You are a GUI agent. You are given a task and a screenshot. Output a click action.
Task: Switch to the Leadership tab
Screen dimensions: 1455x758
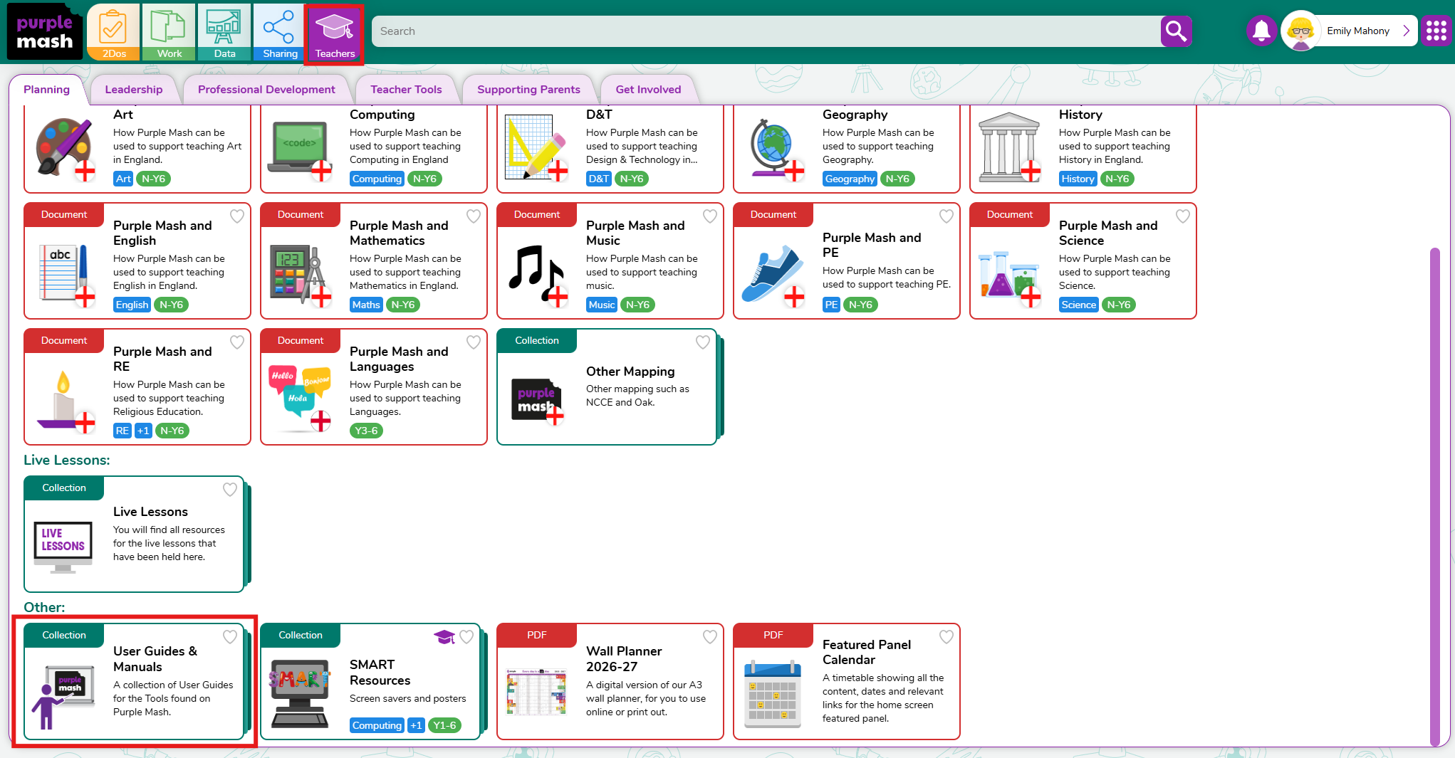134,90
